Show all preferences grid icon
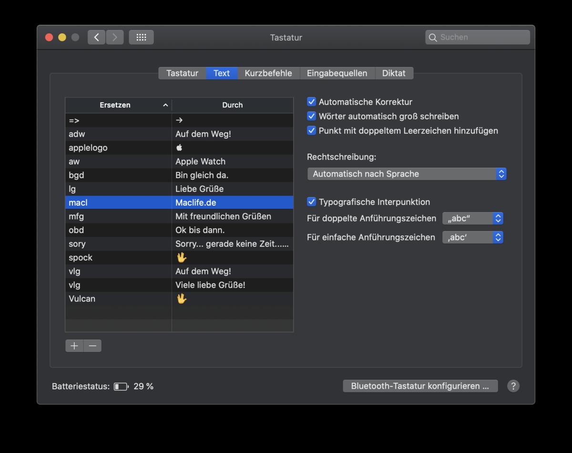Image resolution: width=572 pixels, height=453 pixels. (x=141, y=37)
